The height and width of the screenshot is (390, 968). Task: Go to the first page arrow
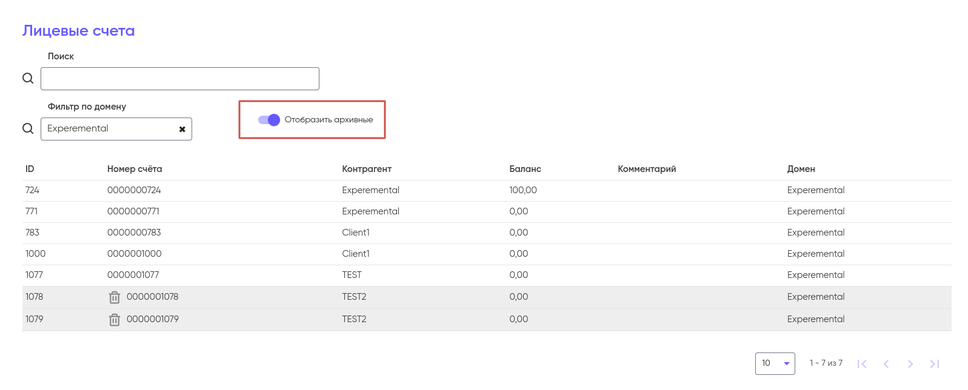(862, 364)
